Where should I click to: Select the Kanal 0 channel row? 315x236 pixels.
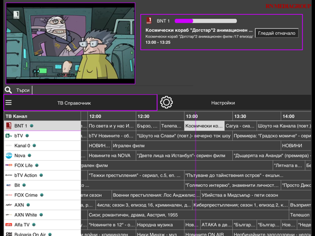pyautogui.click(x=42, y=145)
